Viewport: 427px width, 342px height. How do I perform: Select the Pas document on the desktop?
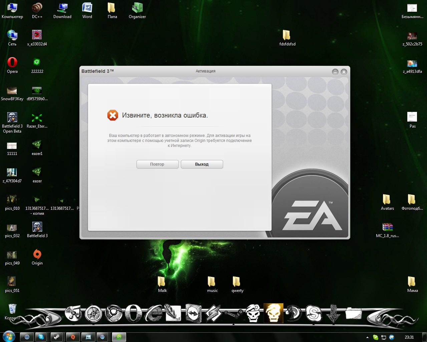(412, 120)
